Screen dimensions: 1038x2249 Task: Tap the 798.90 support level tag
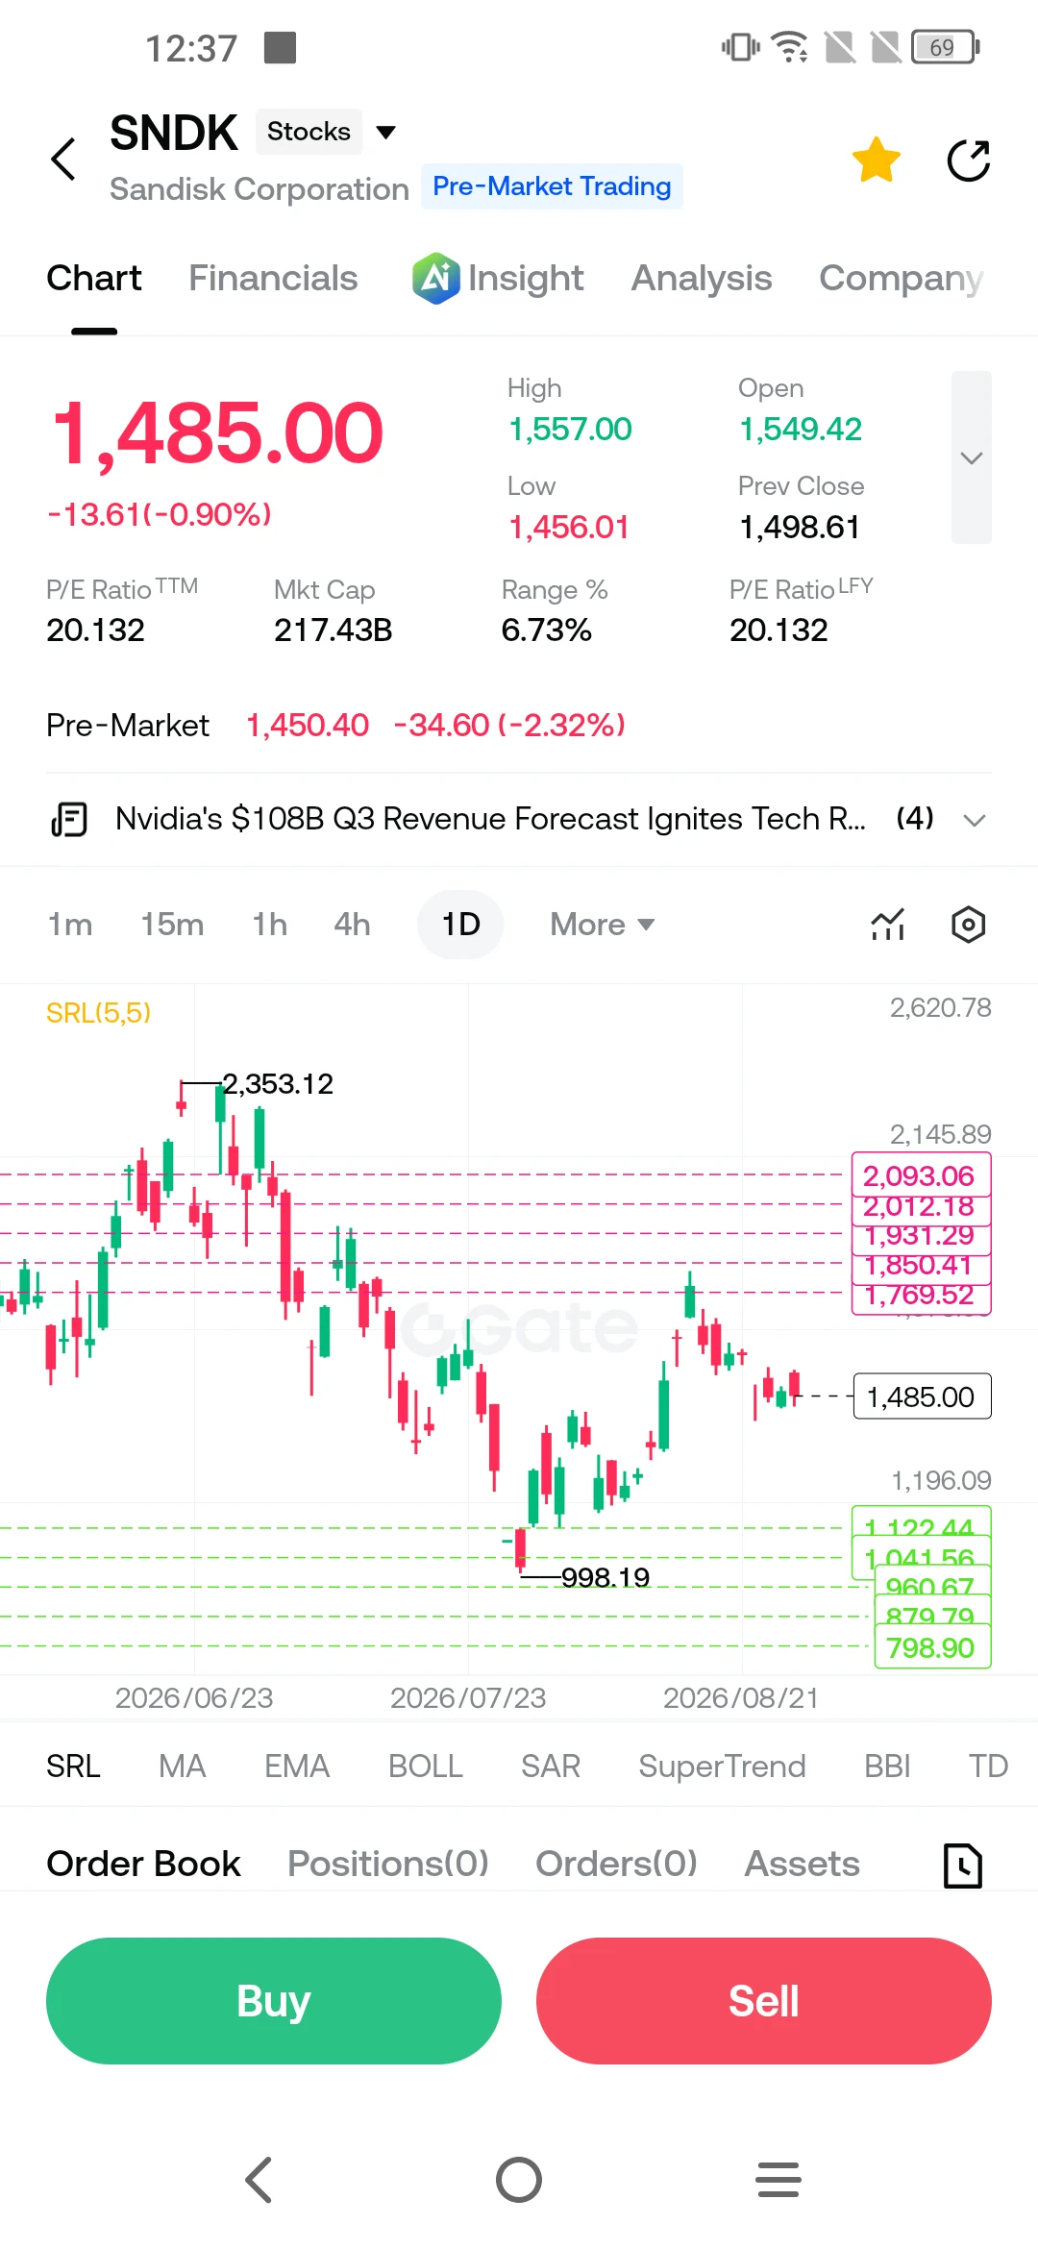click(x=932, y=1647)
